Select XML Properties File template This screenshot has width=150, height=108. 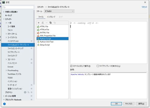click(52, 36)
